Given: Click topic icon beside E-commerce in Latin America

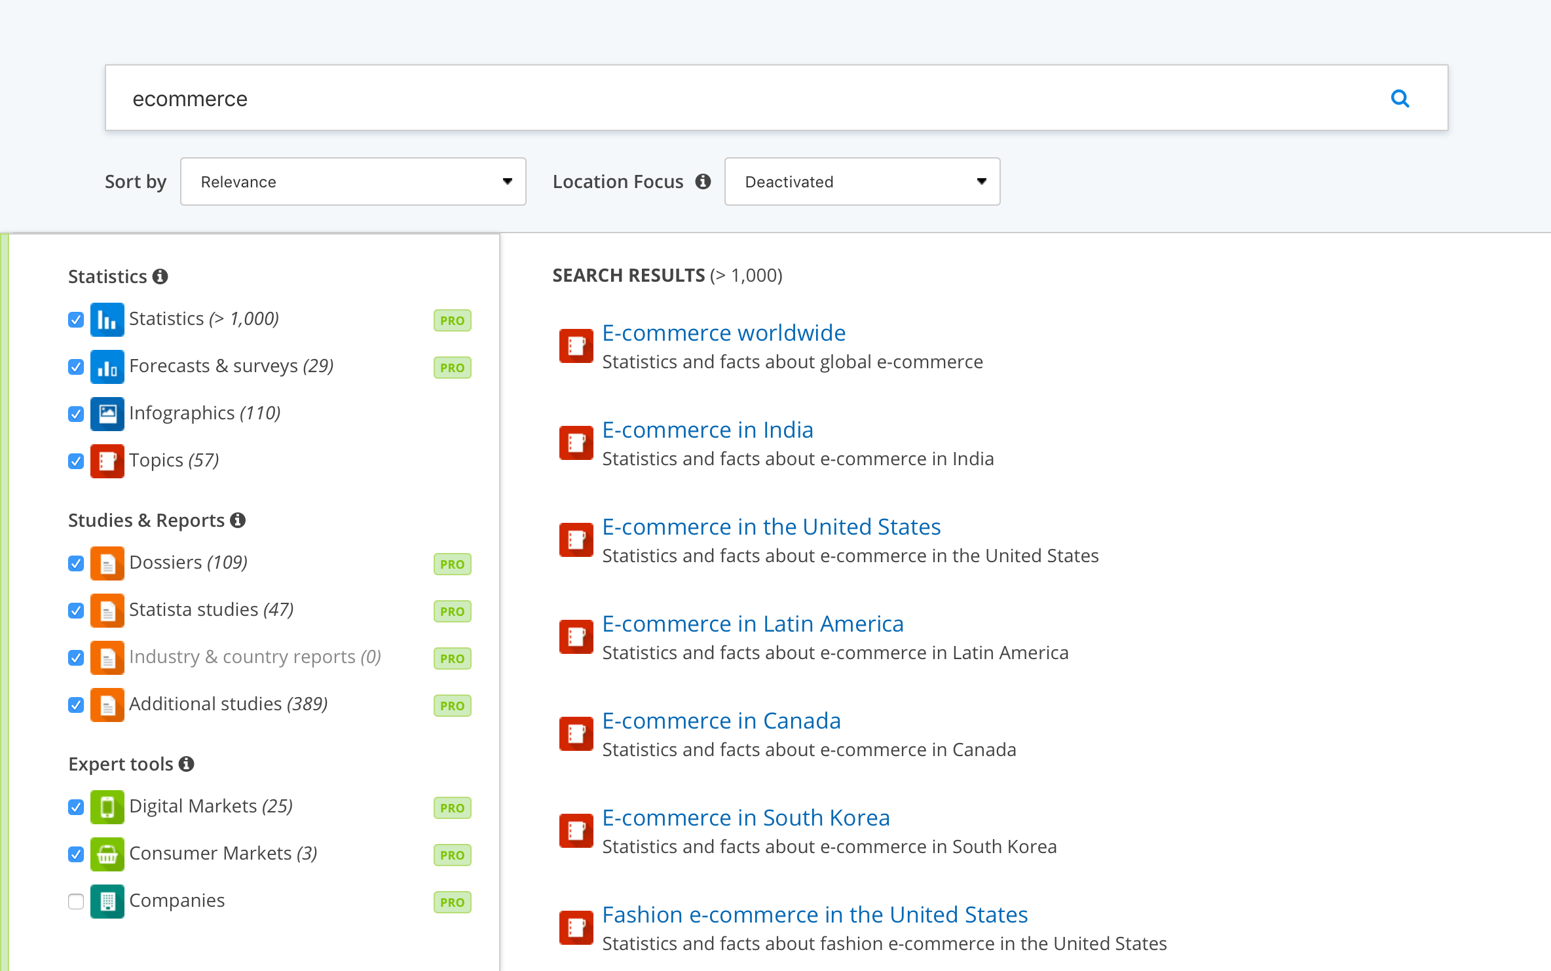Looking at the screenshot, I should tap(576, 637).
